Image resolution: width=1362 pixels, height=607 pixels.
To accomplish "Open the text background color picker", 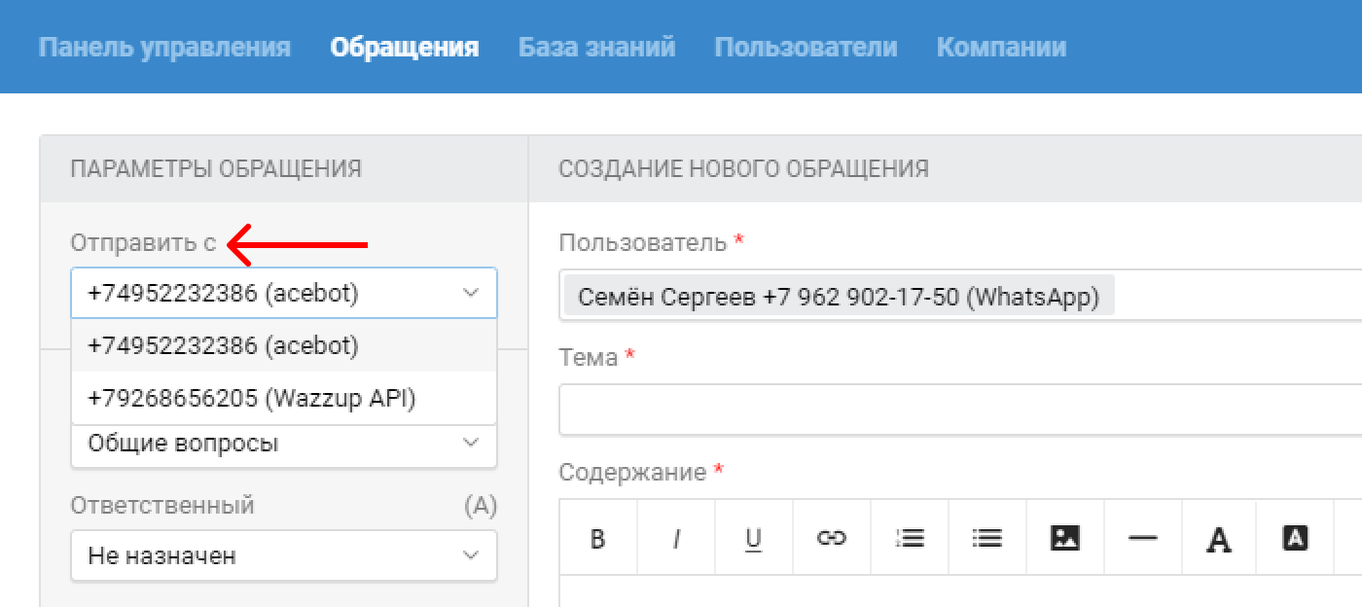I will coord(1295,538).
